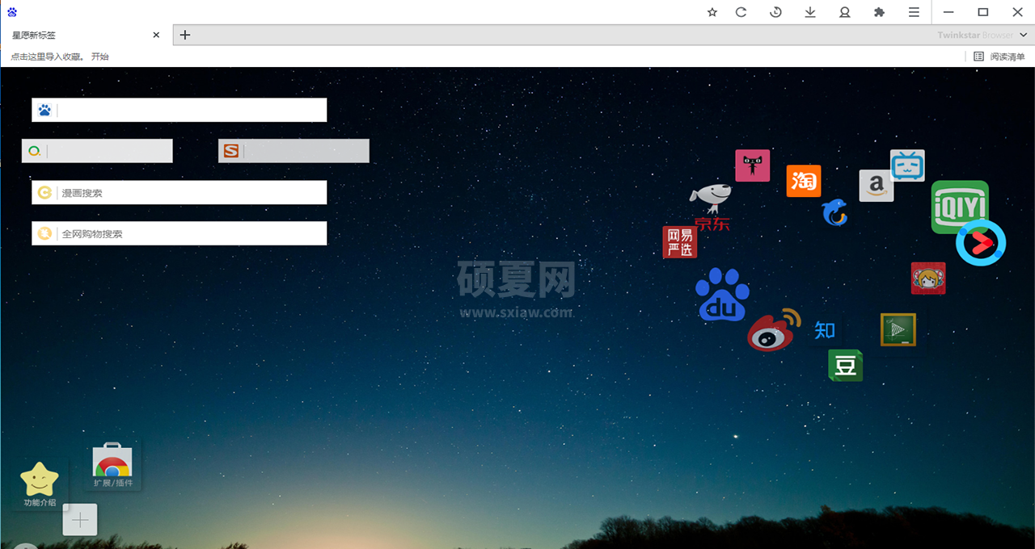Open the 功能介绍 star icon
Screen dimensions: 1035x549
40,485
